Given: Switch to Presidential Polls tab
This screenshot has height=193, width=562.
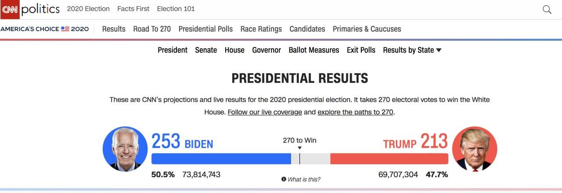Looking at the screenshot, I should [205, 29].
